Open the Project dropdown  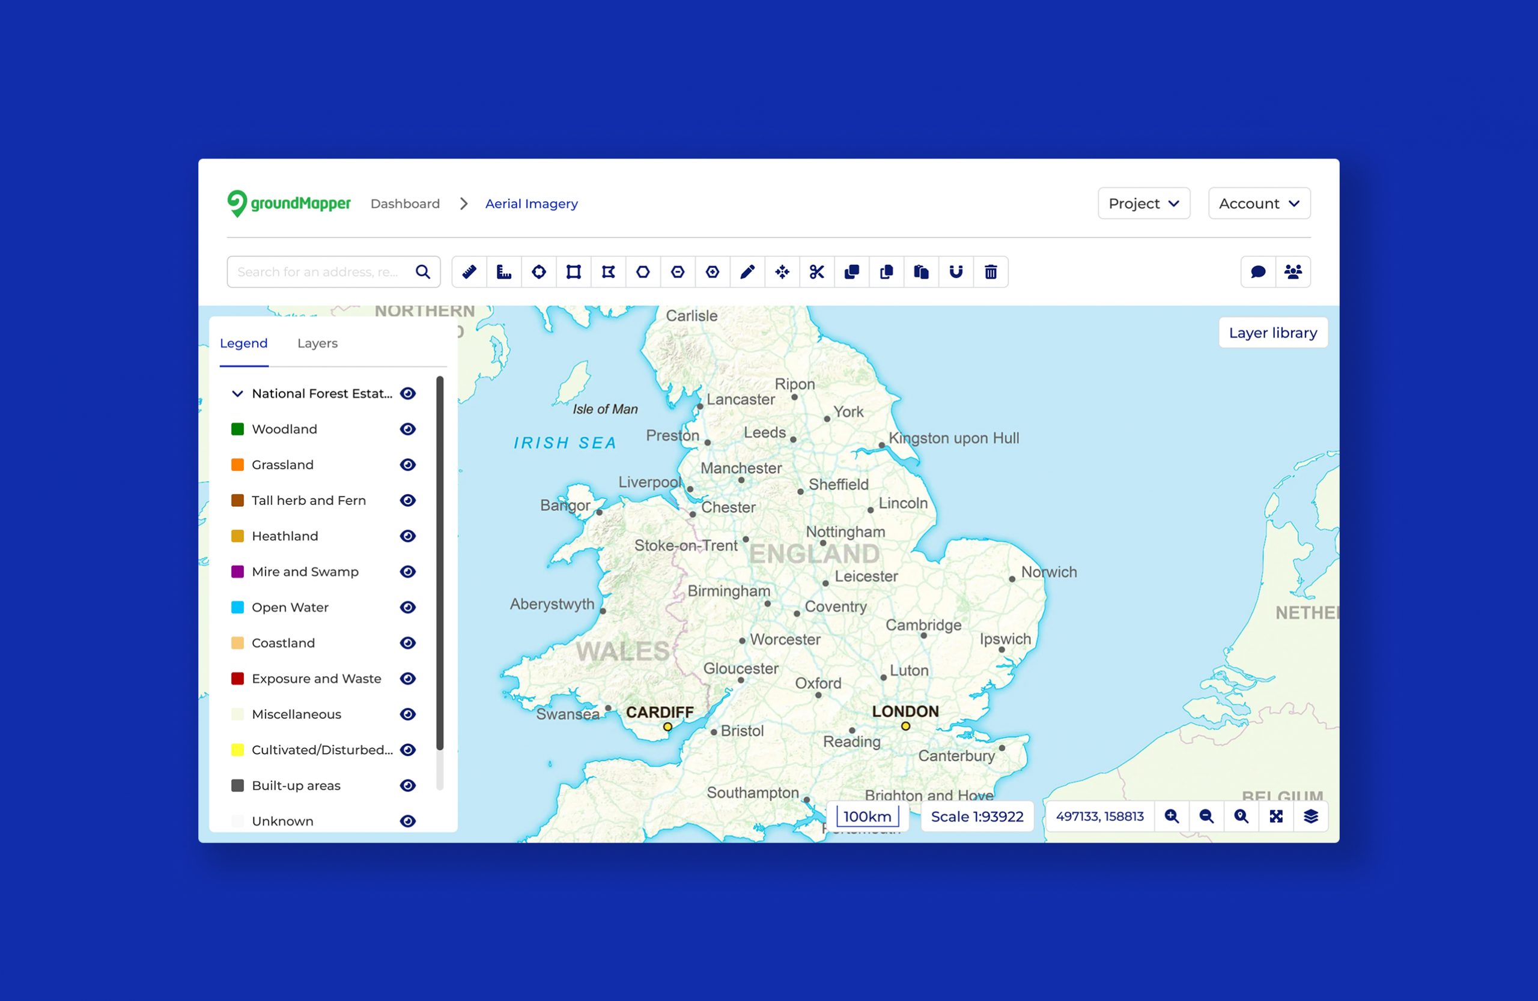pos(1143,204)
